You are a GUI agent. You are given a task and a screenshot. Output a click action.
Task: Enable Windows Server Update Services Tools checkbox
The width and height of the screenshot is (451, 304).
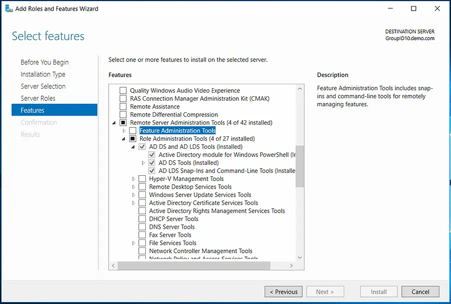[142, 195]
